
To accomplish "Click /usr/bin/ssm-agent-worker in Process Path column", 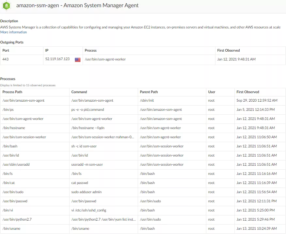I will click(23, 119).
